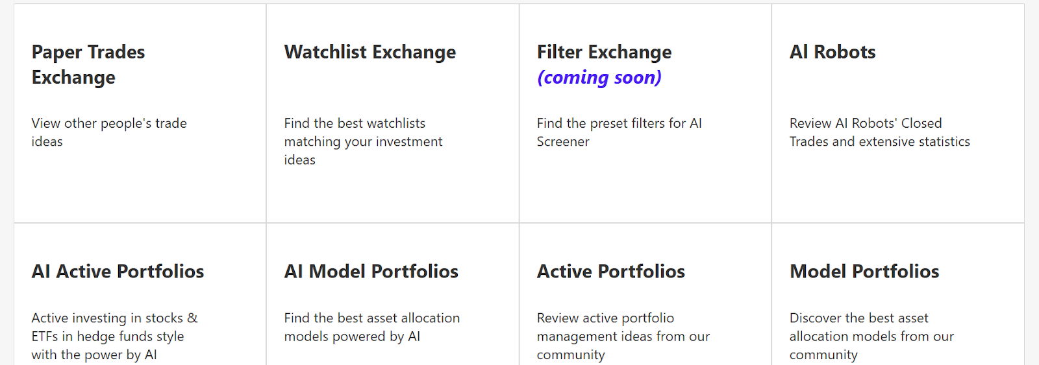Open the Paper Trades Exchange heading
The height and width of the screenshot is (365, 1039).
(x=88, y=64)
